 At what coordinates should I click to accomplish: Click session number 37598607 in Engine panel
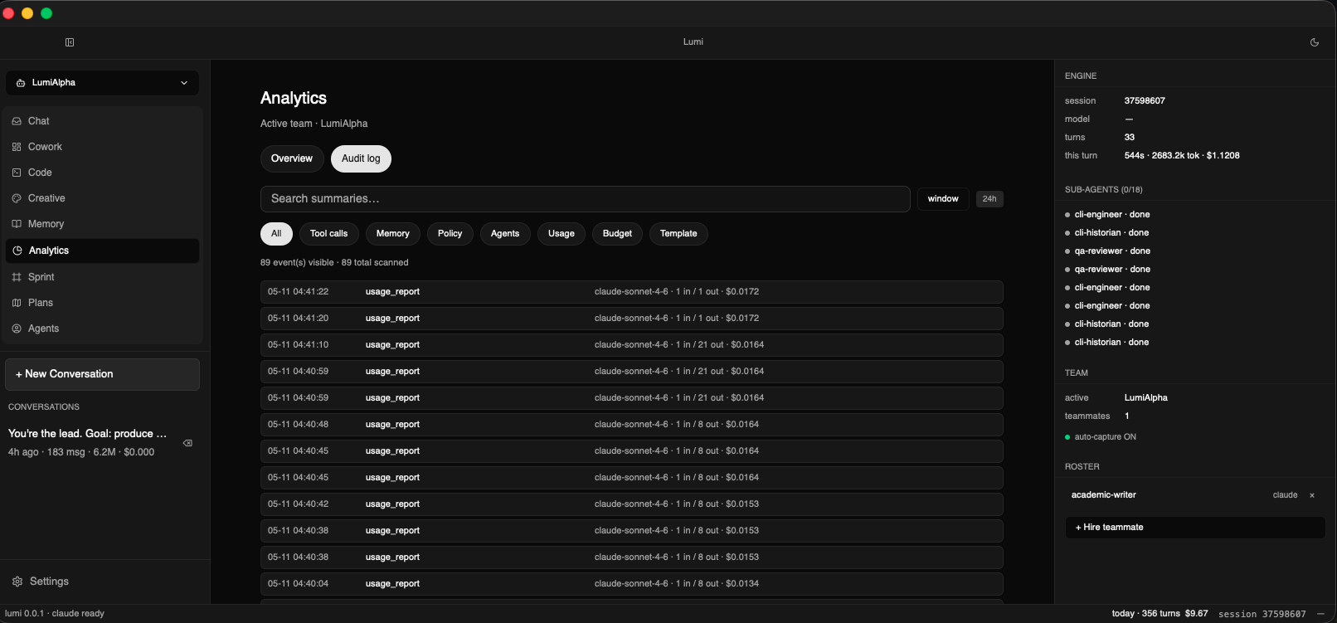1145,101
